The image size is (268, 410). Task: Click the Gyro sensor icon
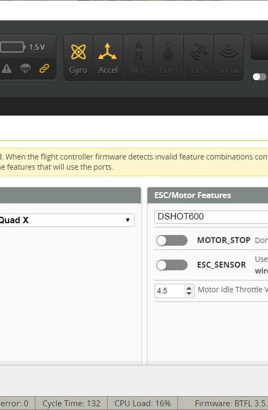(78, 52)
